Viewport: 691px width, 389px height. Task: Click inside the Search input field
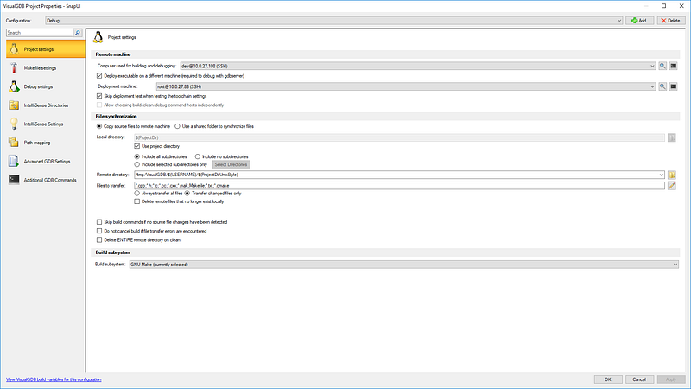point(40,33)
